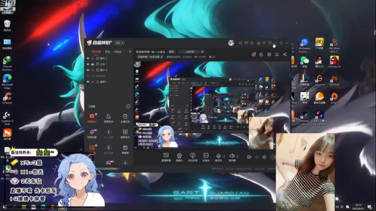This screenshot has width=376, height=211.
Task: Open the 主播任务 tool
Action: click(x=125, y=118)
